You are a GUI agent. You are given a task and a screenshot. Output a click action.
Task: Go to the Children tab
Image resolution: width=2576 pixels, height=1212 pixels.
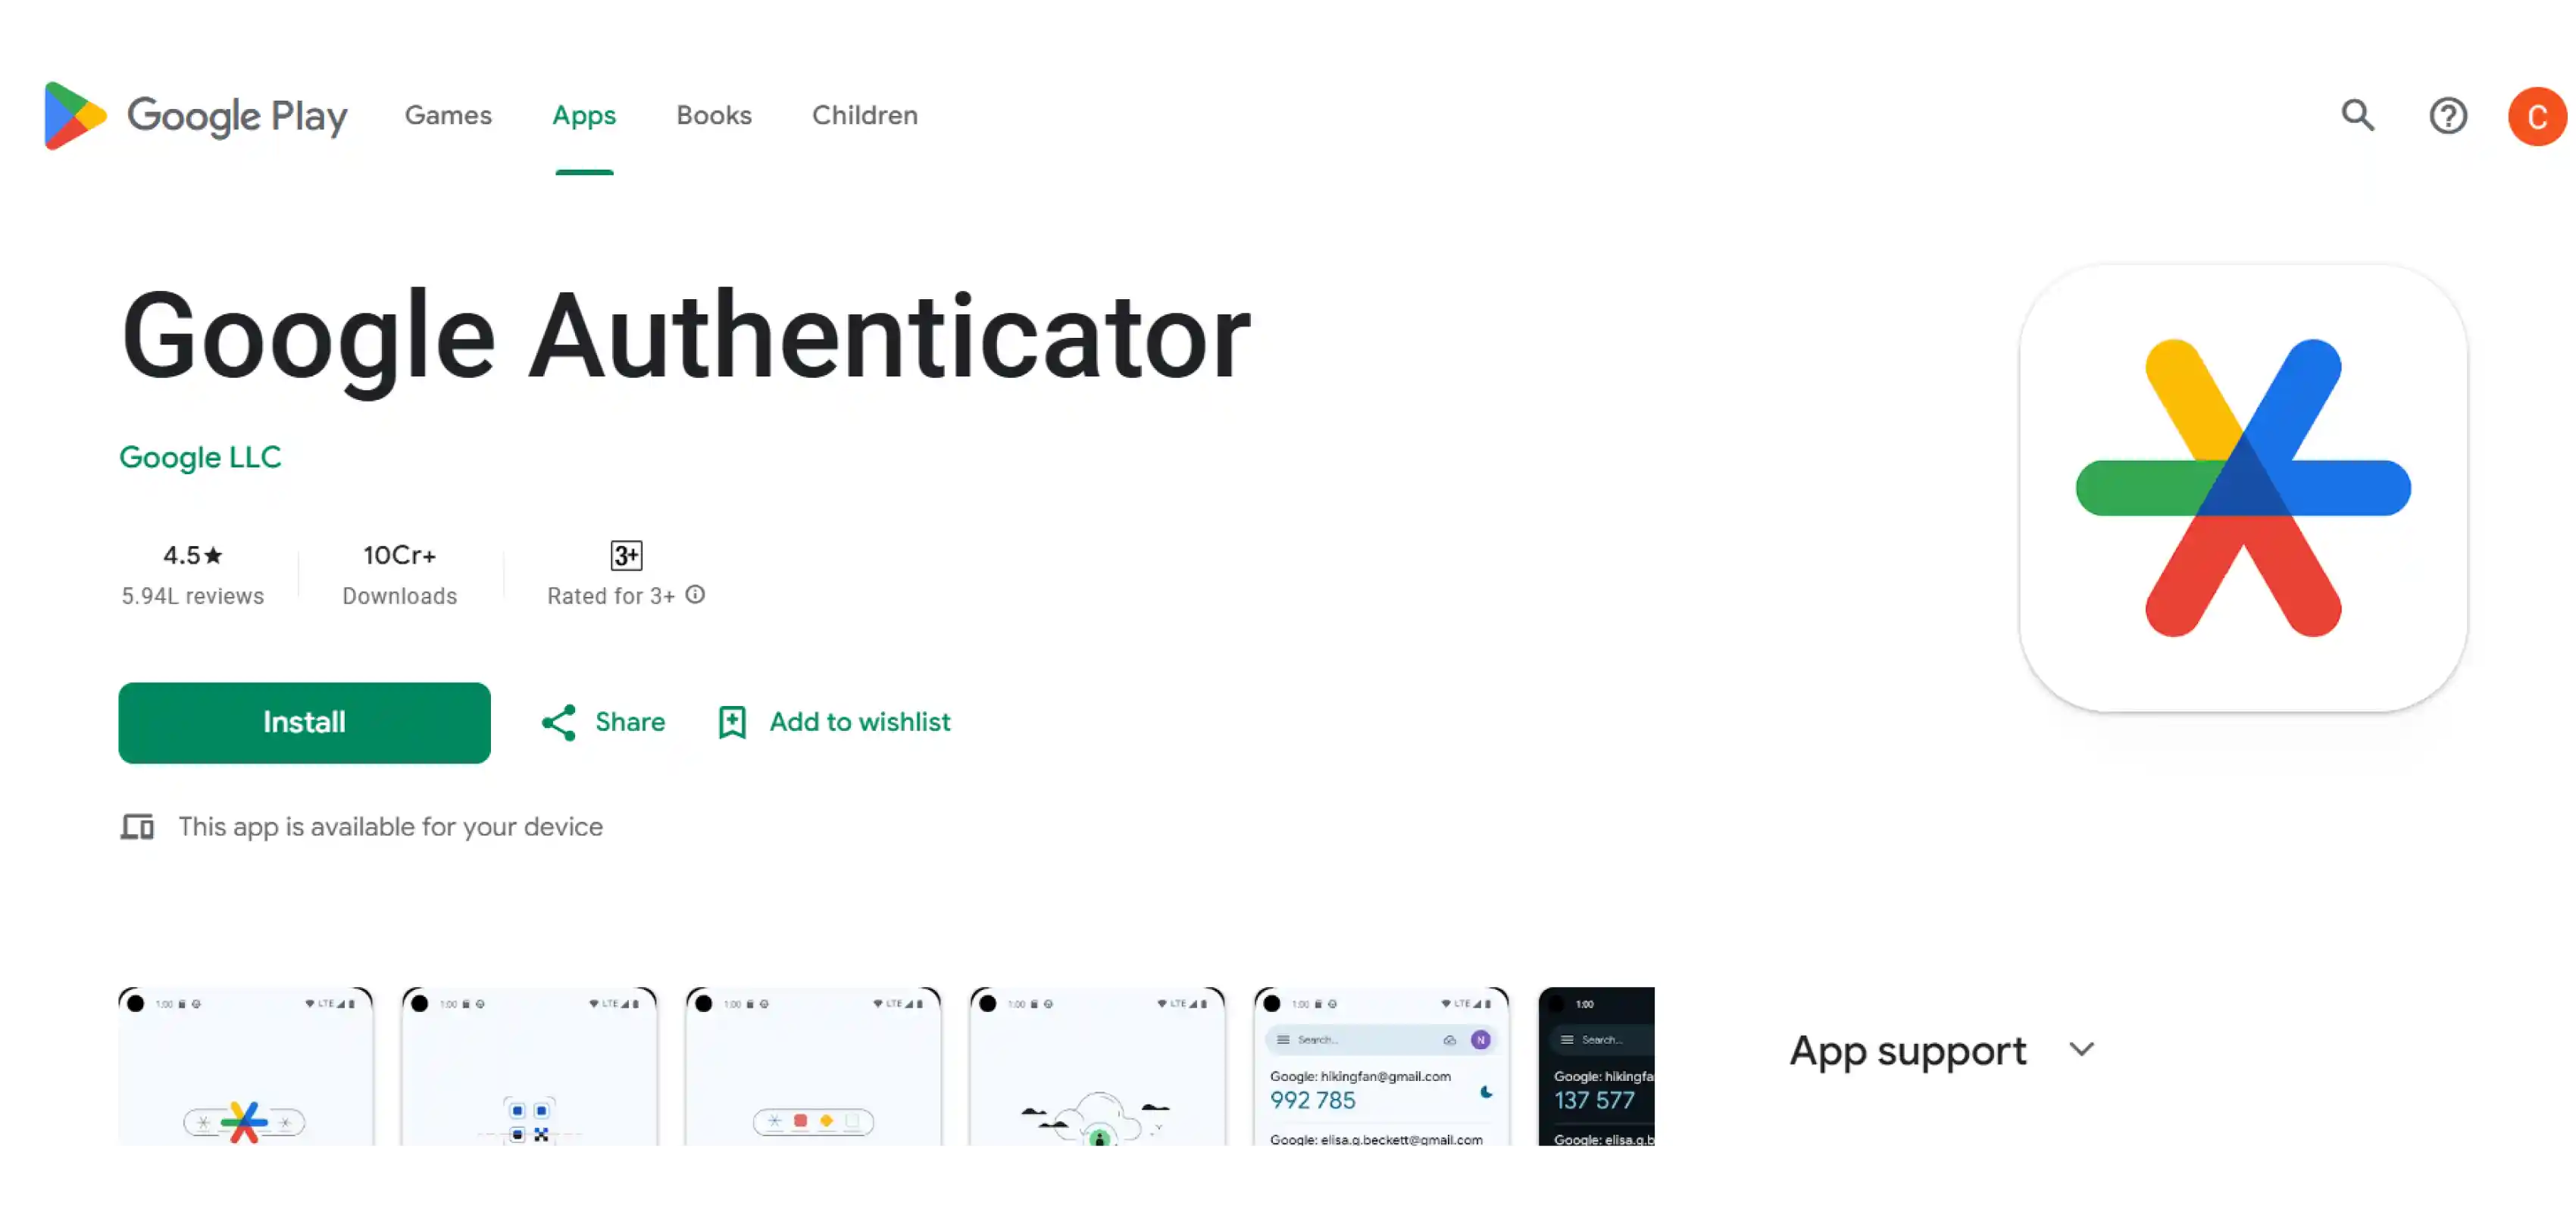coord(865,115)
